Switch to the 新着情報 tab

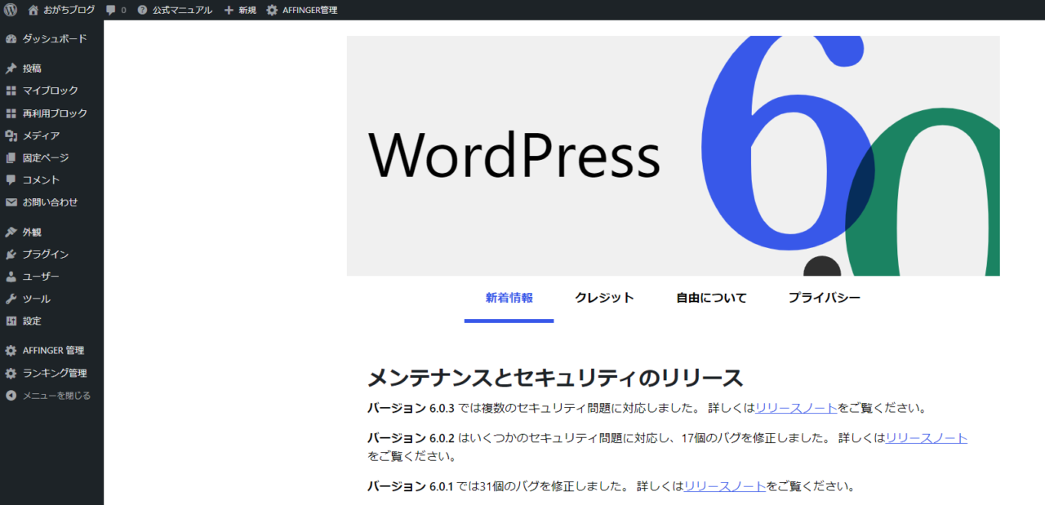point(509,298)
